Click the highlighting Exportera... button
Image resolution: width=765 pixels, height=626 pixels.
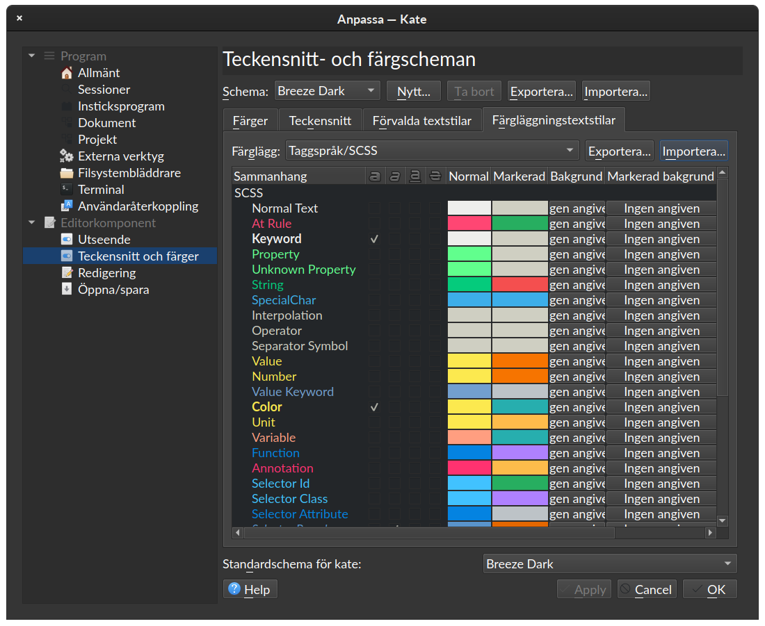coord(620,151)
